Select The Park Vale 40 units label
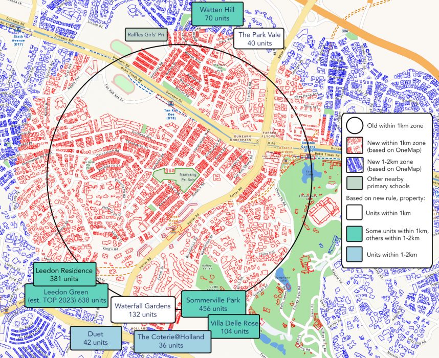 [259, 39]
